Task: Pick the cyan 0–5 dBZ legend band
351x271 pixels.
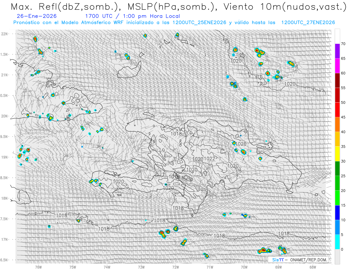Action: pos(337,242)
